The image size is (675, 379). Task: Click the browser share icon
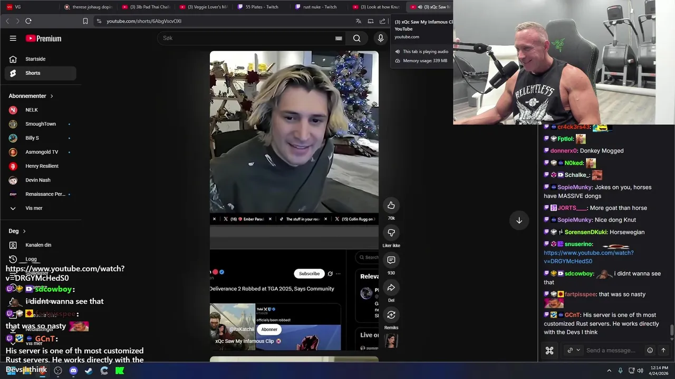(x=383, y=21)
